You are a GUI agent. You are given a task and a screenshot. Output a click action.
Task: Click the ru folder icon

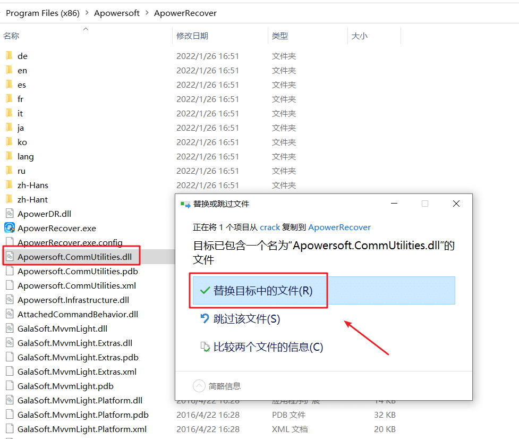[9, 171]
